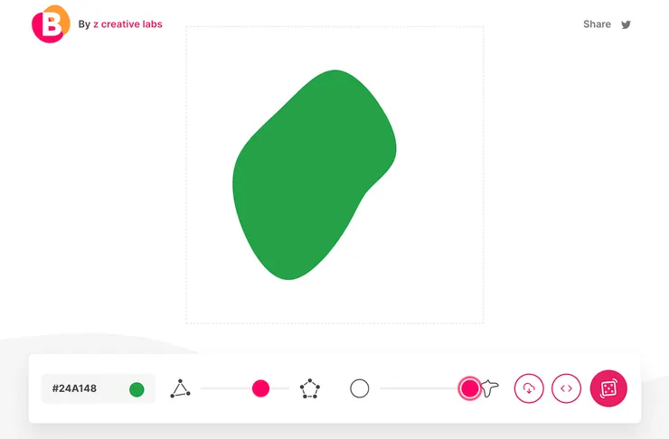The width and height of the screenshot is (669, 439).
Task: Share via the Twitter bird icon
Action: coord(626,24)
